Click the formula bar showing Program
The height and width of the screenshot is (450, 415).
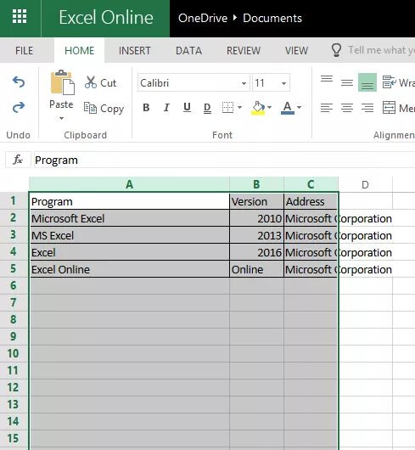coord(224,160)
